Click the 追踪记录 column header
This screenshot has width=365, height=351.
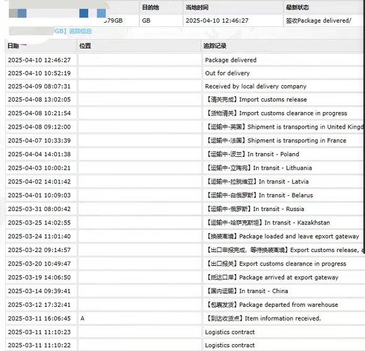click(x=215, y=45)
